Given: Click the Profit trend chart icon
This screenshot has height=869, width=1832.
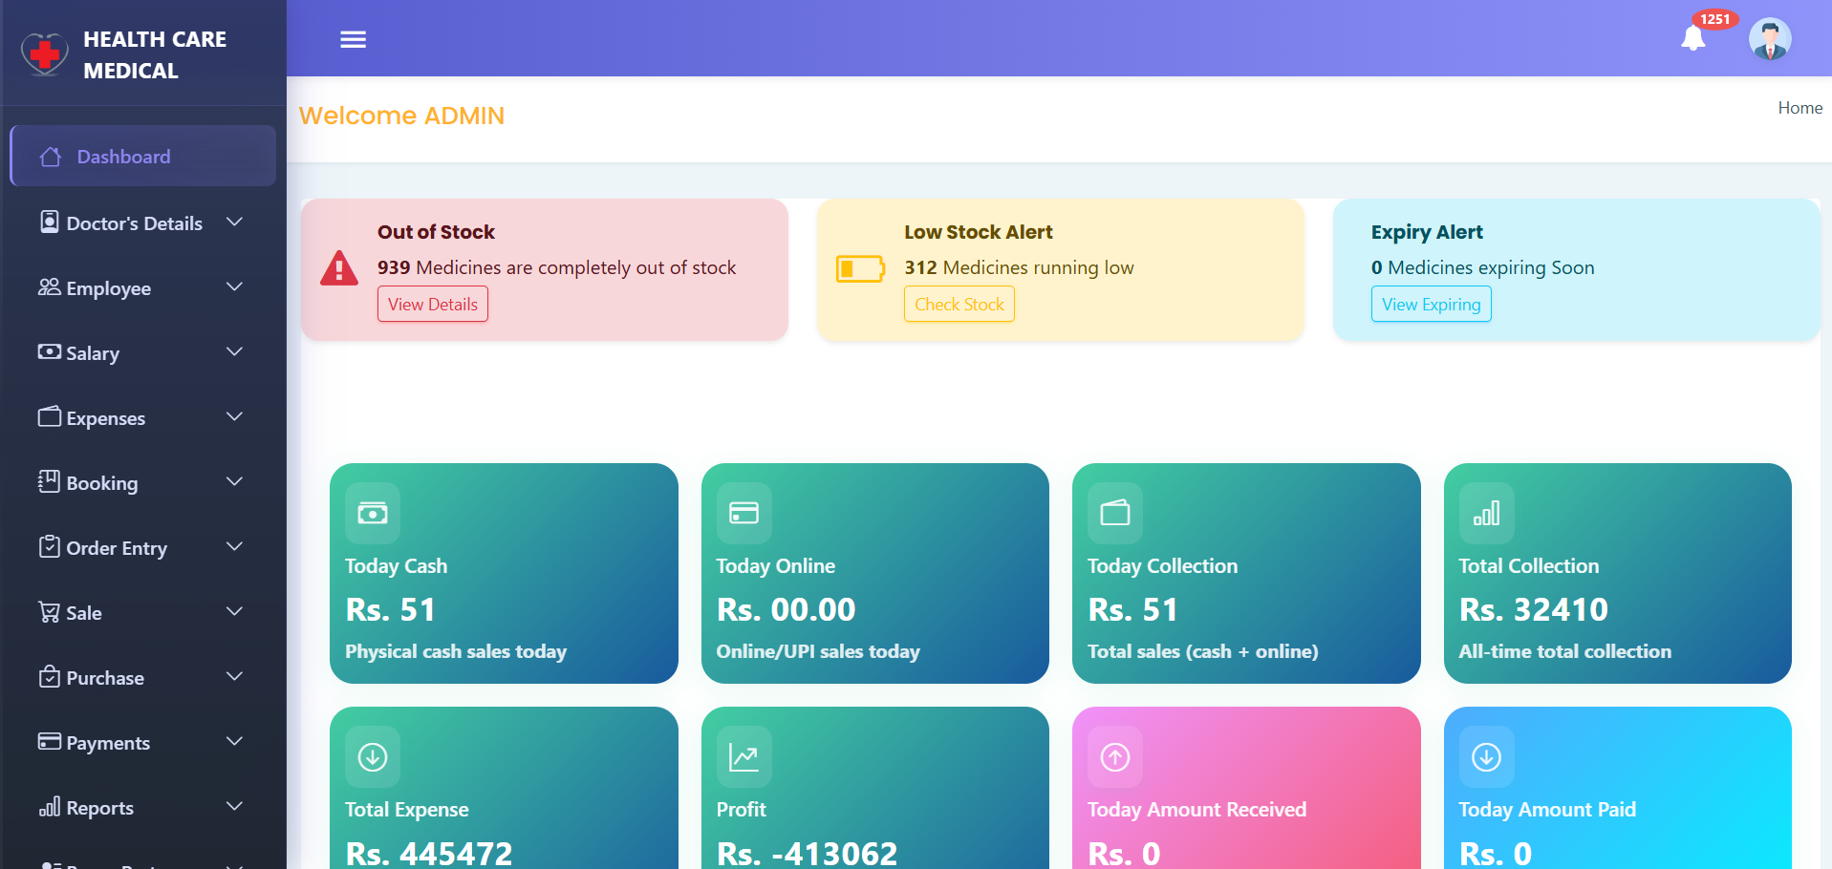Looking at the screenshot, I should coord(744,757).
